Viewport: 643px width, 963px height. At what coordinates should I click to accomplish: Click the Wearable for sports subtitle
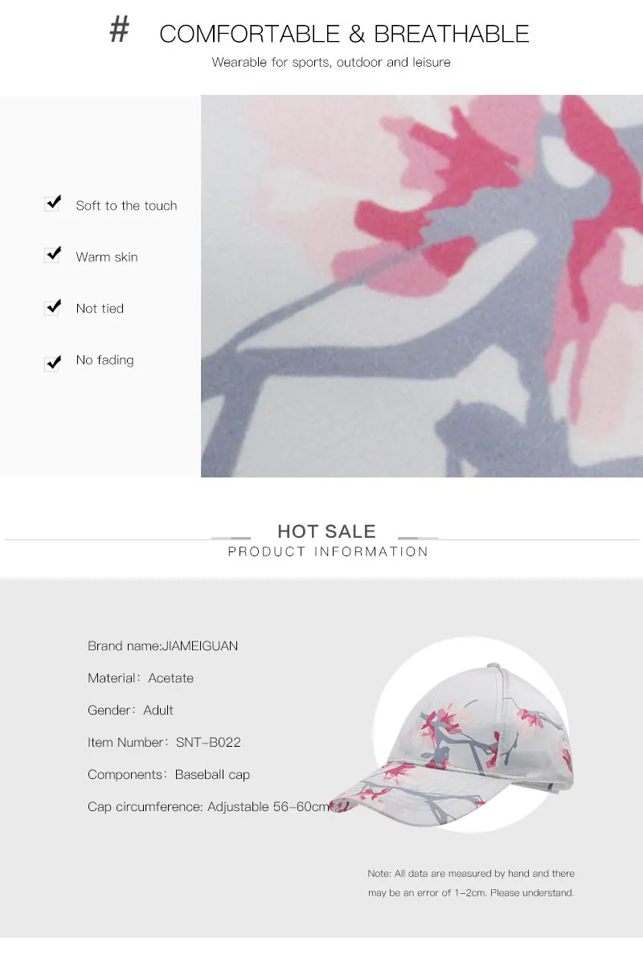click(331, 62)
